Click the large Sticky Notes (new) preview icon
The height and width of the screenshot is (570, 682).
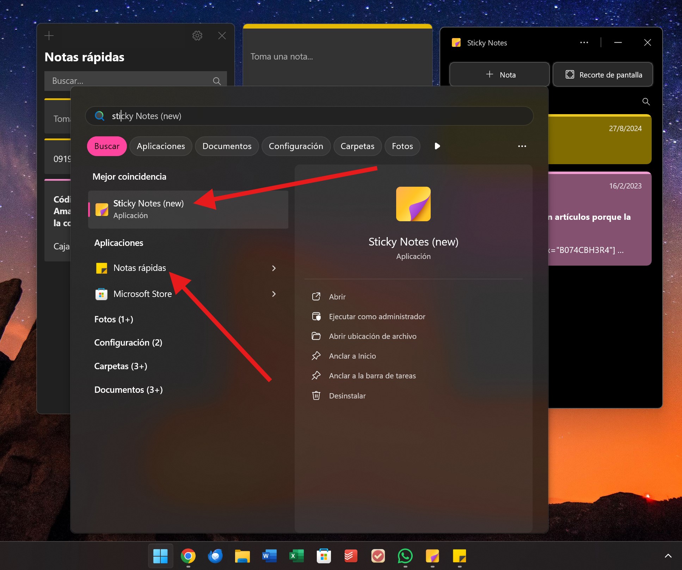pyautogui.click(x=413, y=204)
